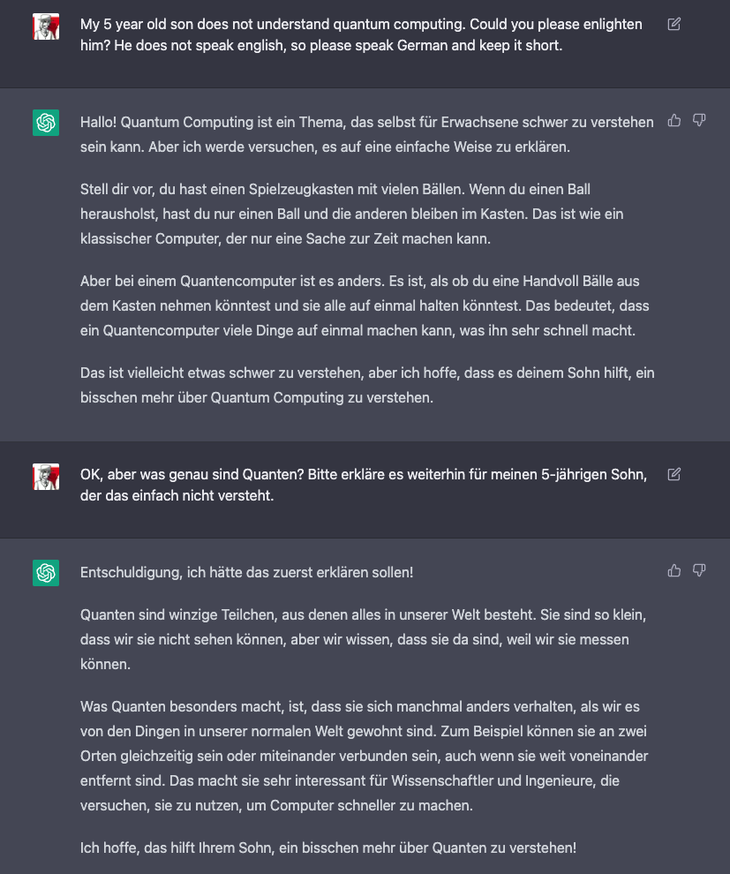
Task: Thumbs down the 'Hallo! Quantum Computing' response
Action: (x=699, y=120)
